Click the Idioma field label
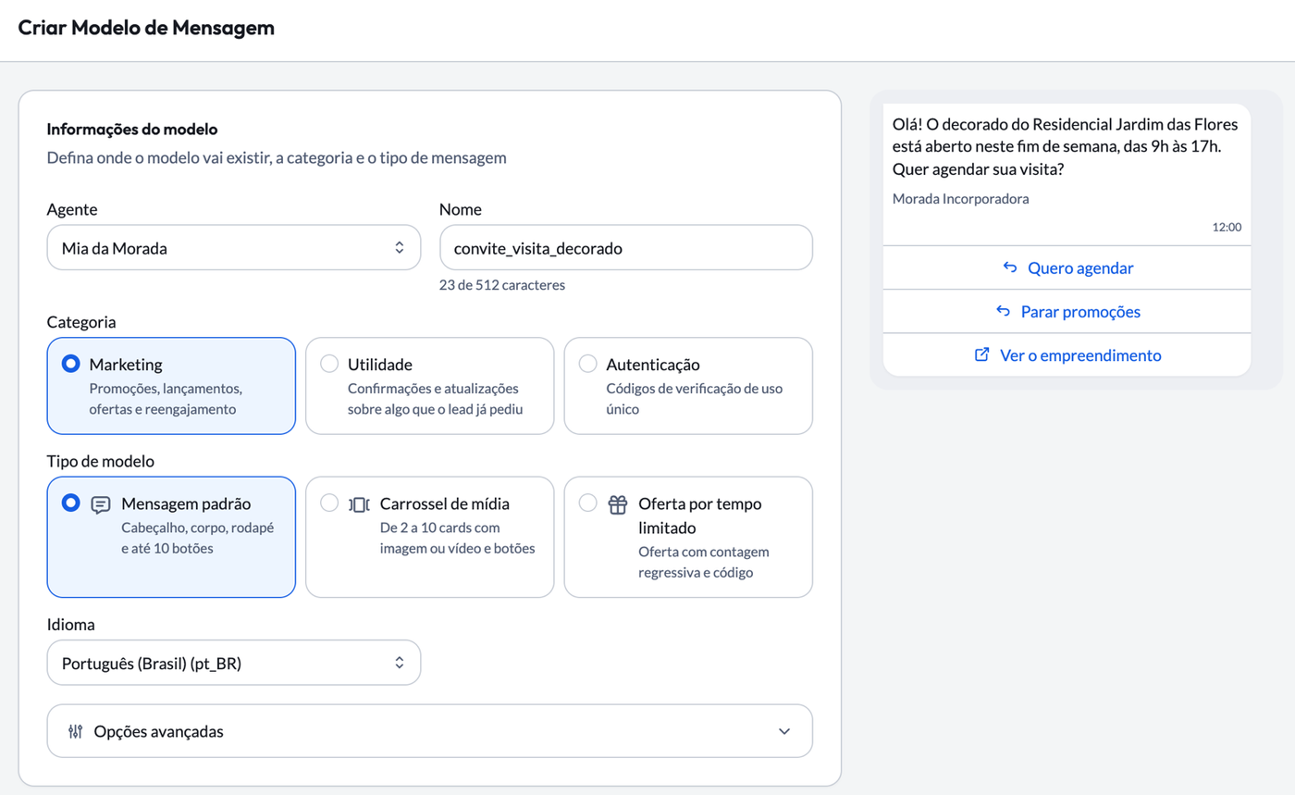The image size is (1295, 795). [x=71, y=625]
